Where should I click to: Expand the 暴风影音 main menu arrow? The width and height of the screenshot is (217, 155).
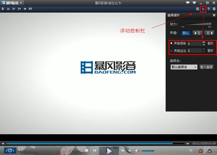coord(21,2)
